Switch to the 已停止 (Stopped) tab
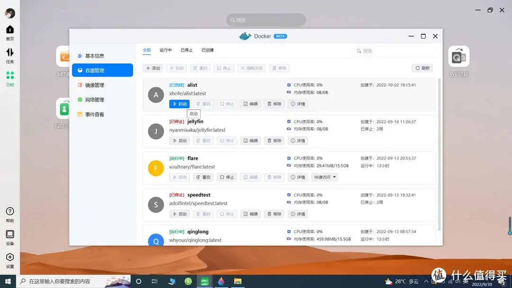The image size is (512, 288). click(x=185, y=50)
